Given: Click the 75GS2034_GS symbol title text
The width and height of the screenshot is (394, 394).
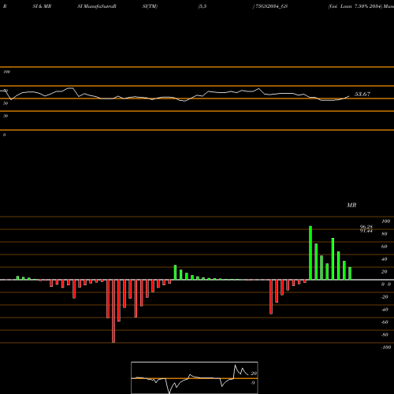Looking at the screenshot, I should tap(272, 6).
